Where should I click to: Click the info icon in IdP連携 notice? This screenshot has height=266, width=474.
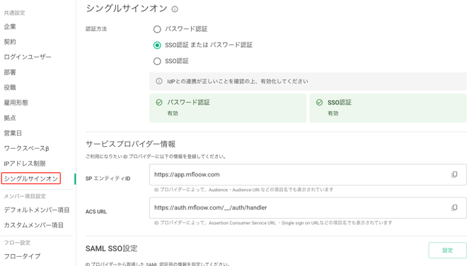[158, 81]
